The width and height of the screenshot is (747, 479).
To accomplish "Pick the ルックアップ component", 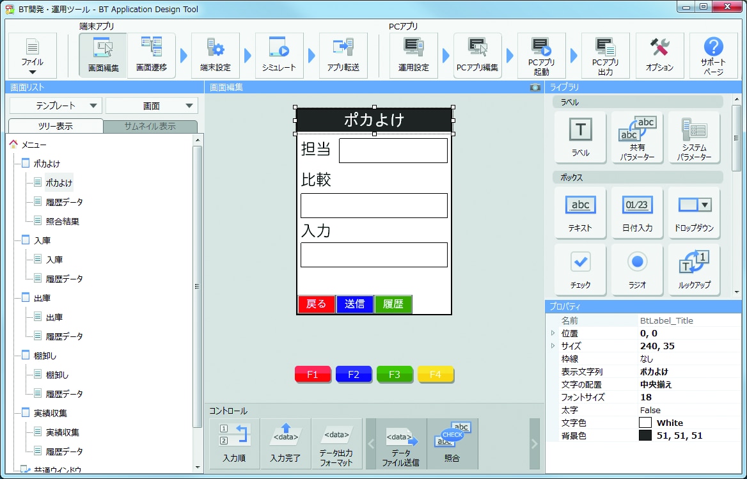I will coord(694,269).
